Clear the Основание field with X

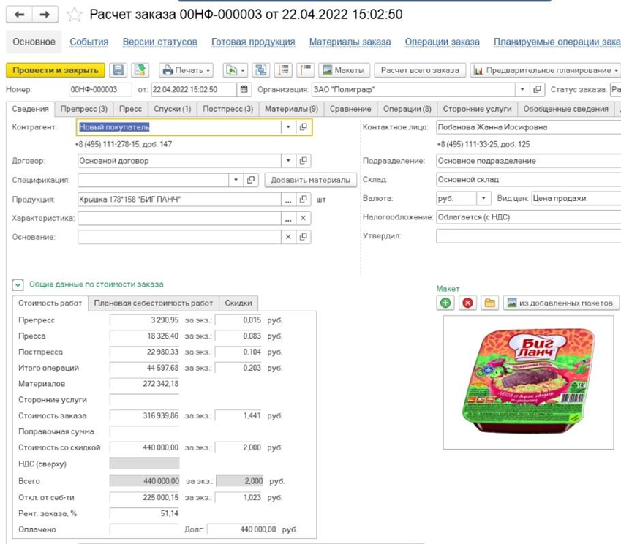pos(288,237)
